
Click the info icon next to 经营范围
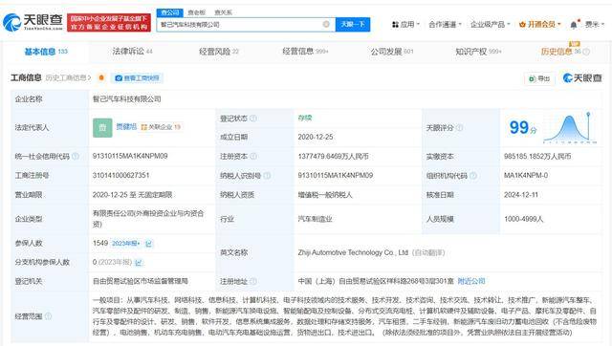pyautogui.click(x=48, y=316)
